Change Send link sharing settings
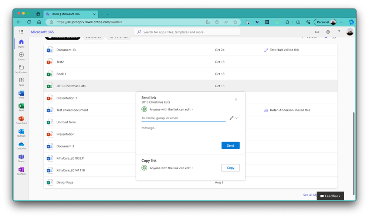Screen dimensions: 369x218 [167, 109]
